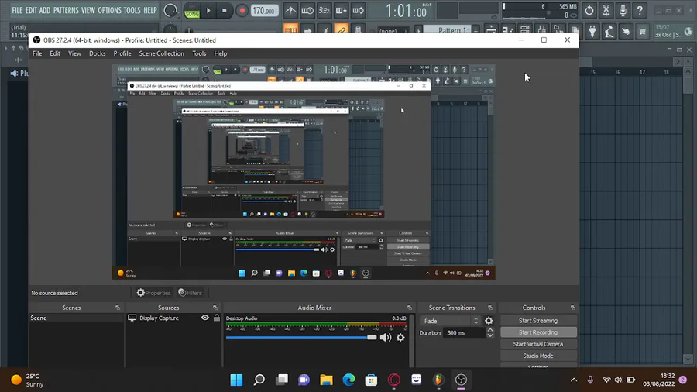Decrease Duration with the down stepper arrow
Screen dimensions: 697x392
490,335
